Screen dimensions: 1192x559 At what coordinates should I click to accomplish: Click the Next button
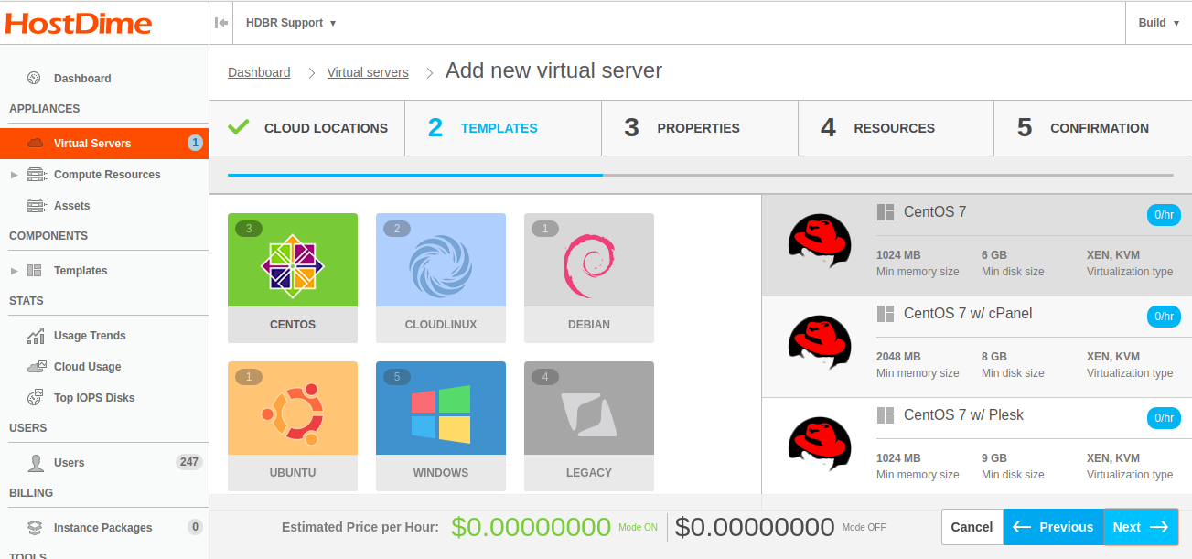tap(1141, 527)
